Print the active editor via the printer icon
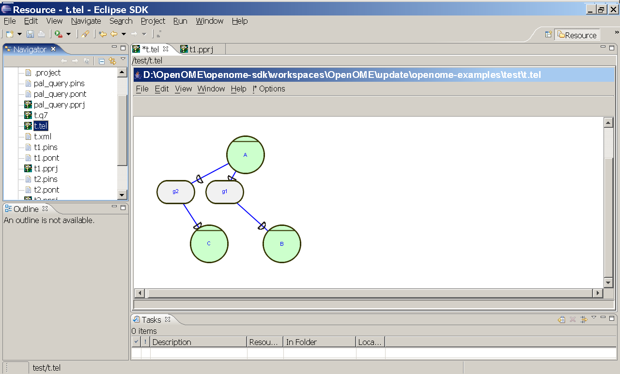 42,34
